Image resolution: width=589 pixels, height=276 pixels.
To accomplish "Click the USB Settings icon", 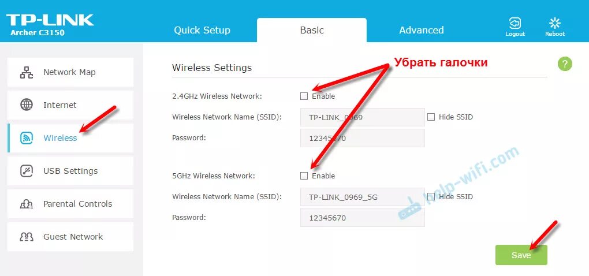I will tap(27, 171).
